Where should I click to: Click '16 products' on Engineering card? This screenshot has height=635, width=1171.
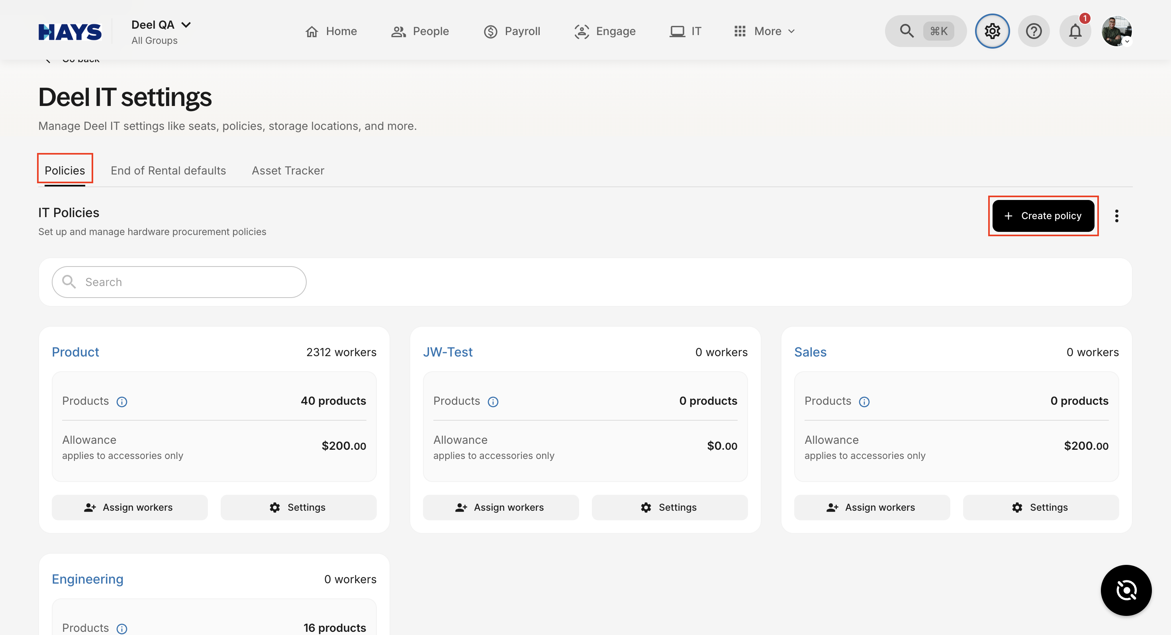335,628
